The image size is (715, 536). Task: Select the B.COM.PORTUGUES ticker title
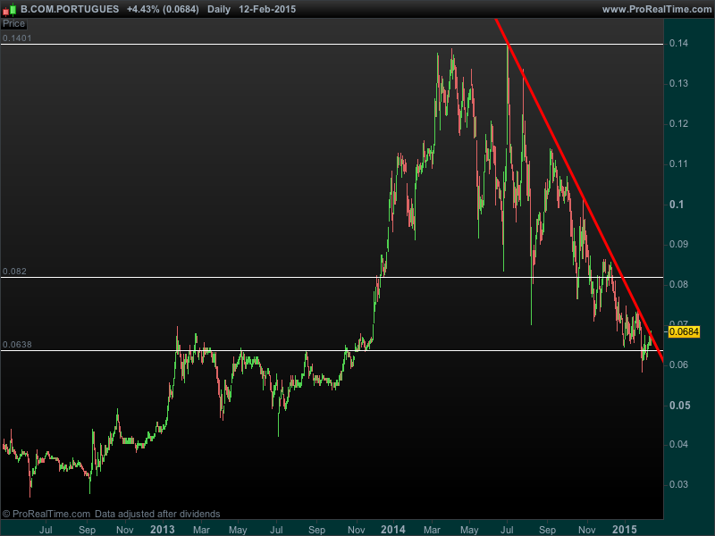click(70, 9)
